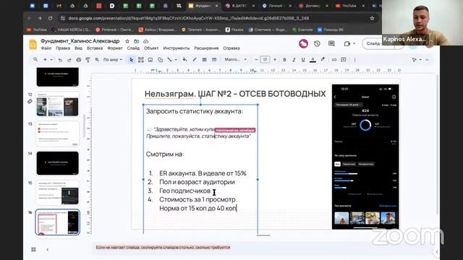Click the pink collaborator avatar icon
Image resolution: width=463 pixels, height=260 pixels.
(x=303, y=43)
